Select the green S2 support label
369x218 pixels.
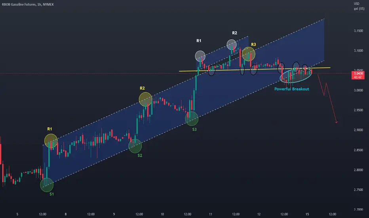140,155
